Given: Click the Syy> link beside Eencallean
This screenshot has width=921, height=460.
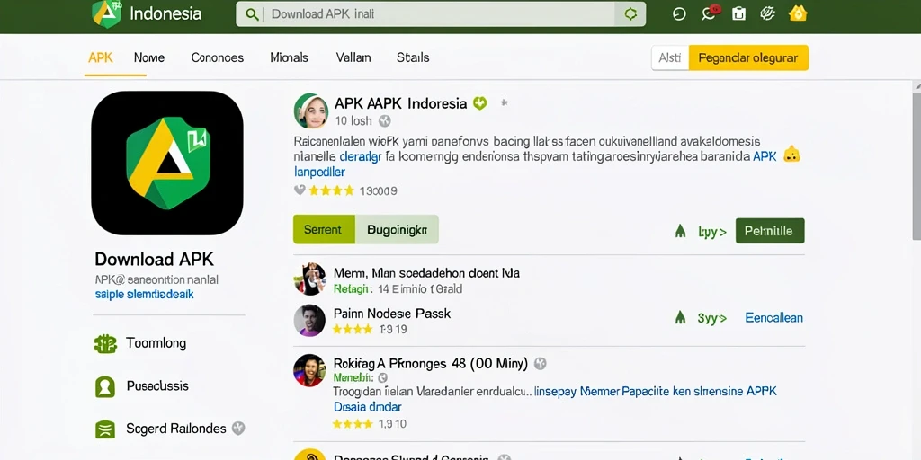Looking at the screenshot, I should pos(712,318).
